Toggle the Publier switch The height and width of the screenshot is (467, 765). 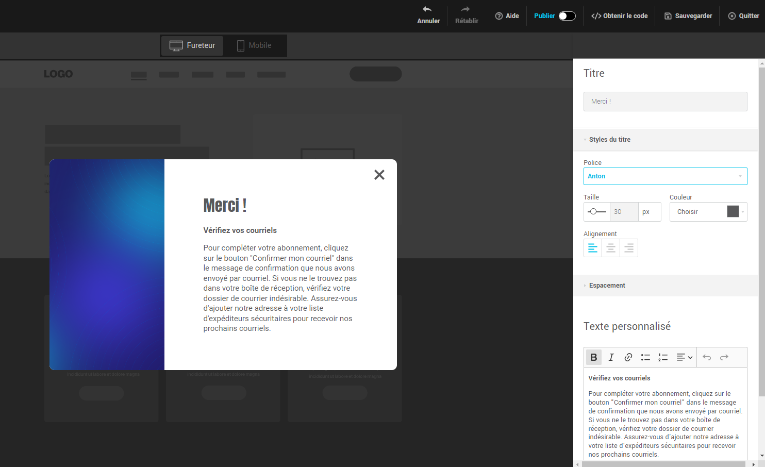tap(567, 16)
